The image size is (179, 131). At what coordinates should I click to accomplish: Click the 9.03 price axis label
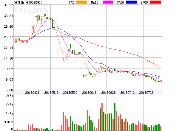point(9,79)
